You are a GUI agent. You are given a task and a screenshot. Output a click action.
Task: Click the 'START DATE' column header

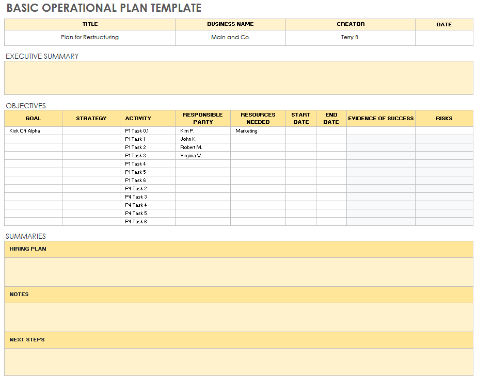coord(300,119)
